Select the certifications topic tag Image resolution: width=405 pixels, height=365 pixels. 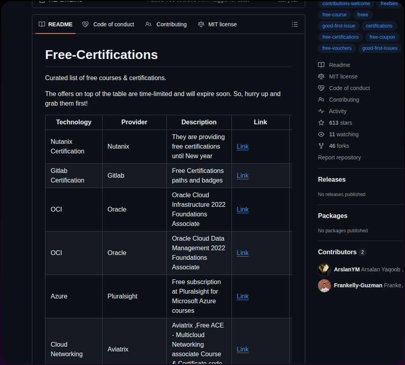[x=379, y=26]
